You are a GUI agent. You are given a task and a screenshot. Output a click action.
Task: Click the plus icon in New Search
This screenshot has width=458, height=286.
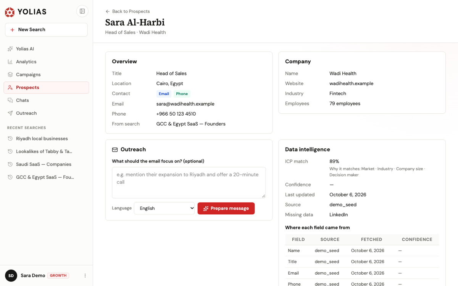point(12,30)
